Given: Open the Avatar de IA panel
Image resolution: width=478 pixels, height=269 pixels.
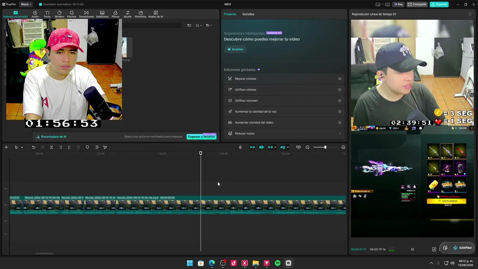Looking at the screenshot, I should (156, 14).
